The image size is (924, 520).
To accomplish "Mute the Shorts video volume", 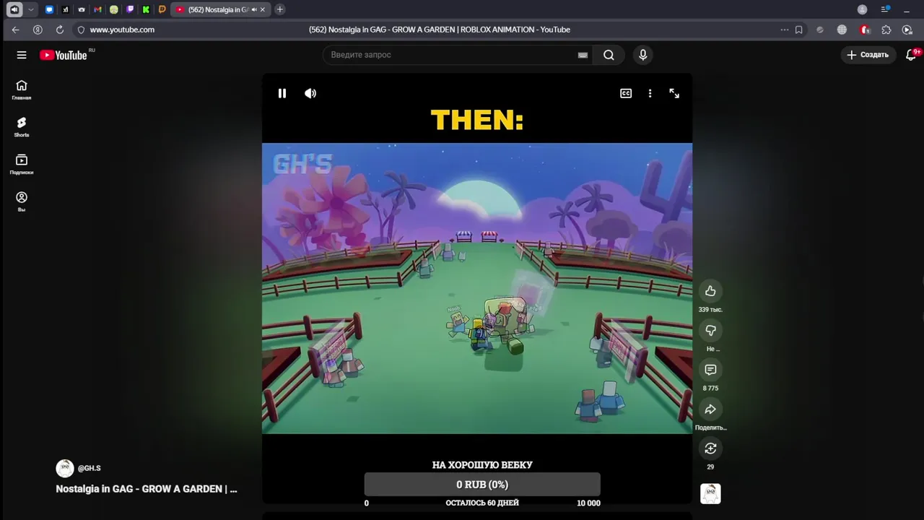I will click(310, 93).
